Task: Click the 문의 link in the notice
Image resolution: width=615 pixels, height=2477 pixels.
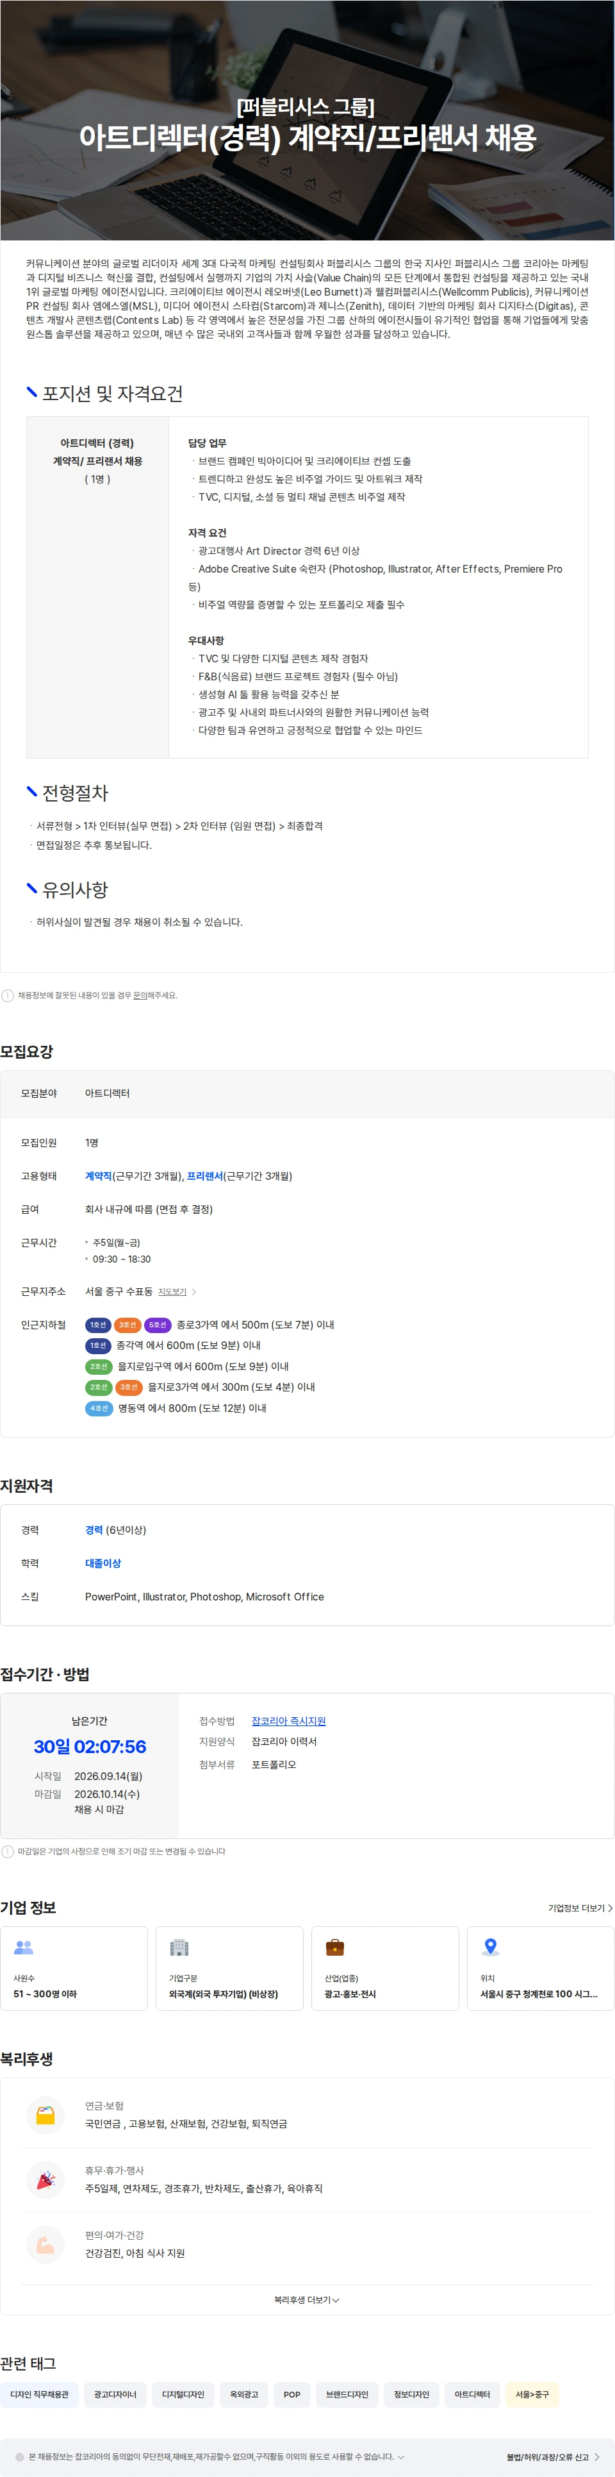Action: point(140,995)
